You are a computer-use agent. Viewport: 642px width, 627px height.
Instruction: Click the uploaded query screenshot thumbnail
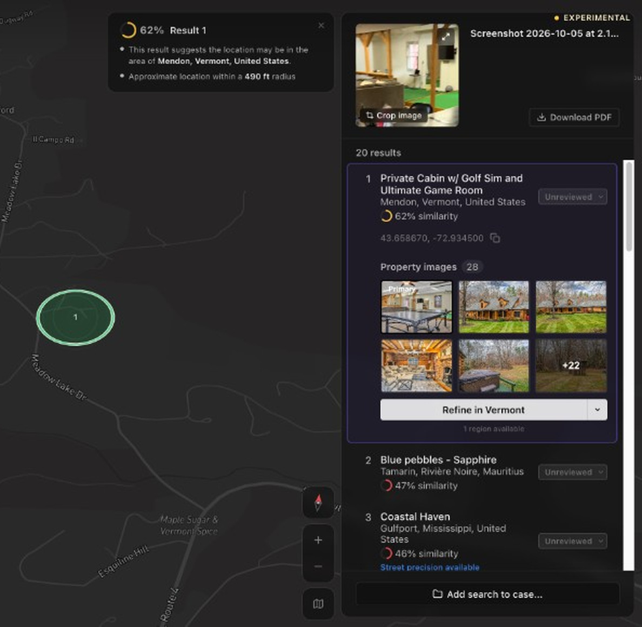[x=407, y=75]
